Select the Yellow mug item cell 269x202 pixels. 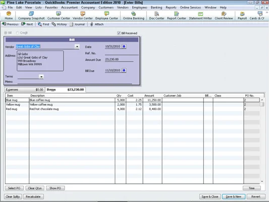coord(17,105)
